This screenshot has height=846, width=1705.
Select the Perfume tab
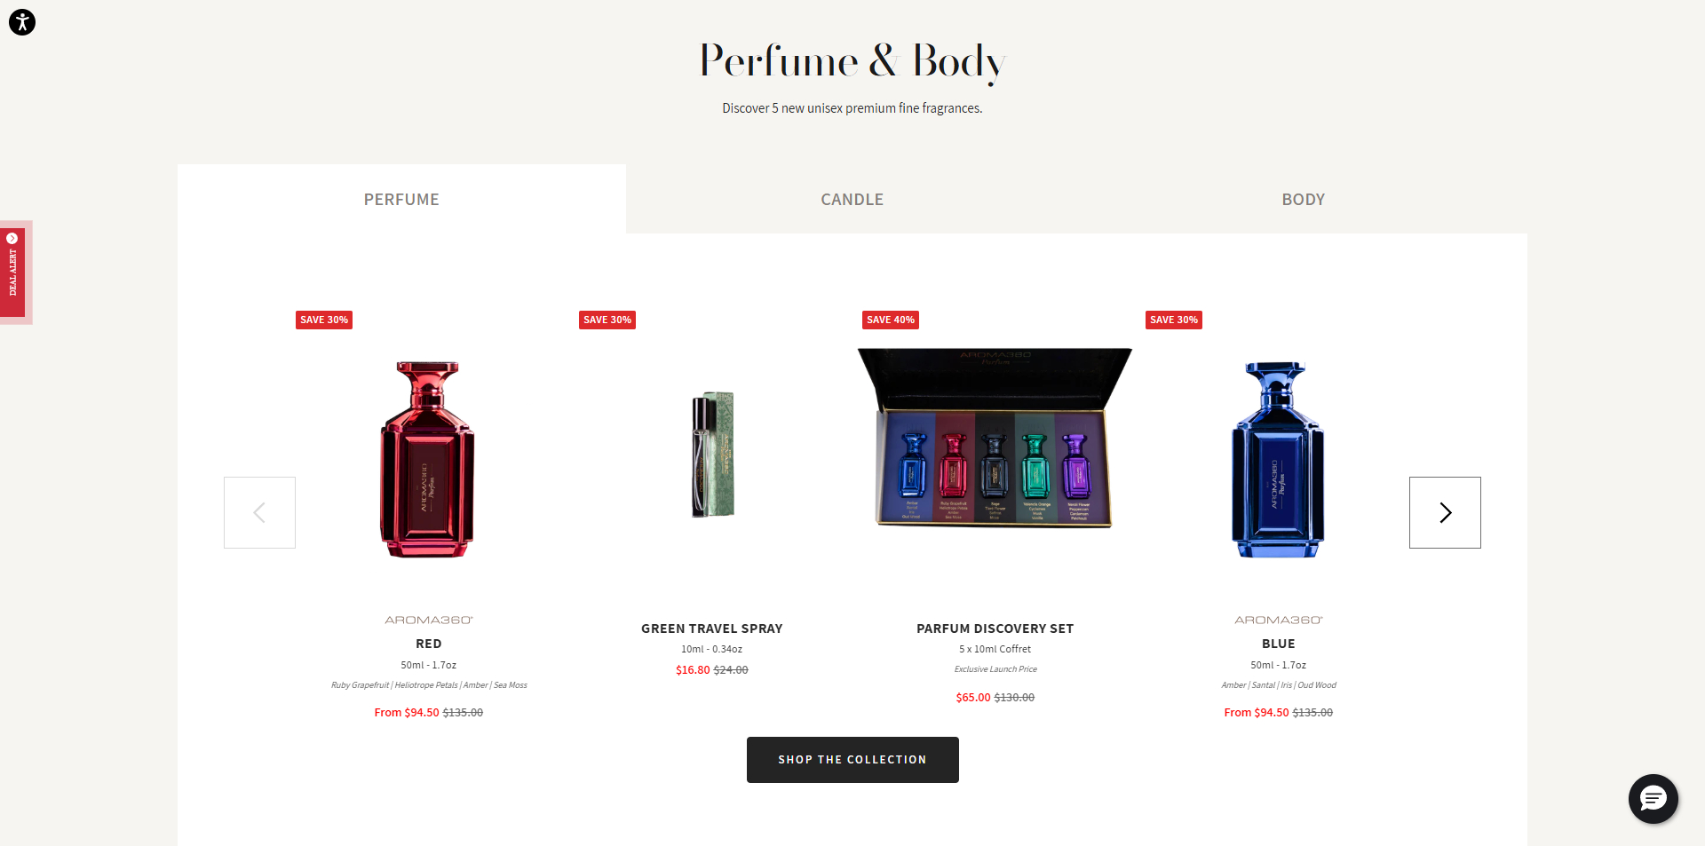[x=401, y=199]
